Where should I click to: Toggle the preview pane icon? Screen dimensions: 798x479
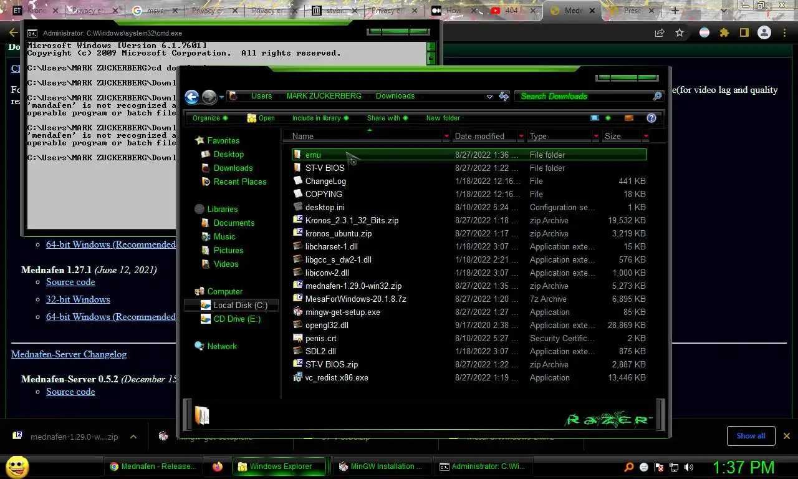[629, 118]
